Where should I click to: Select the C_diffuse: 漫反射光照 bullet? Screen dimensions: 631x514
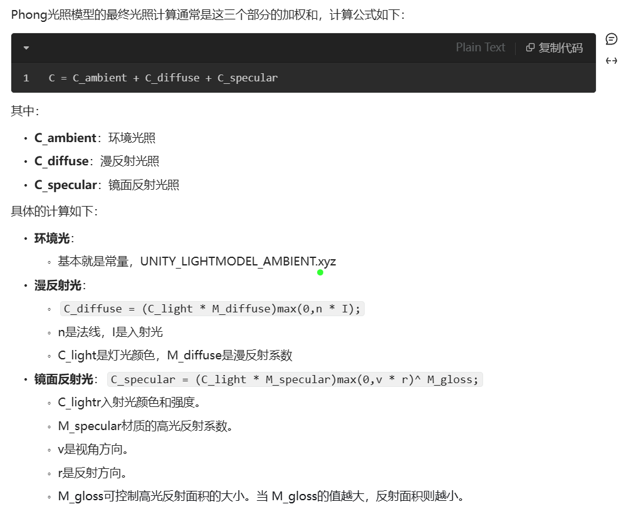[96, 162]
